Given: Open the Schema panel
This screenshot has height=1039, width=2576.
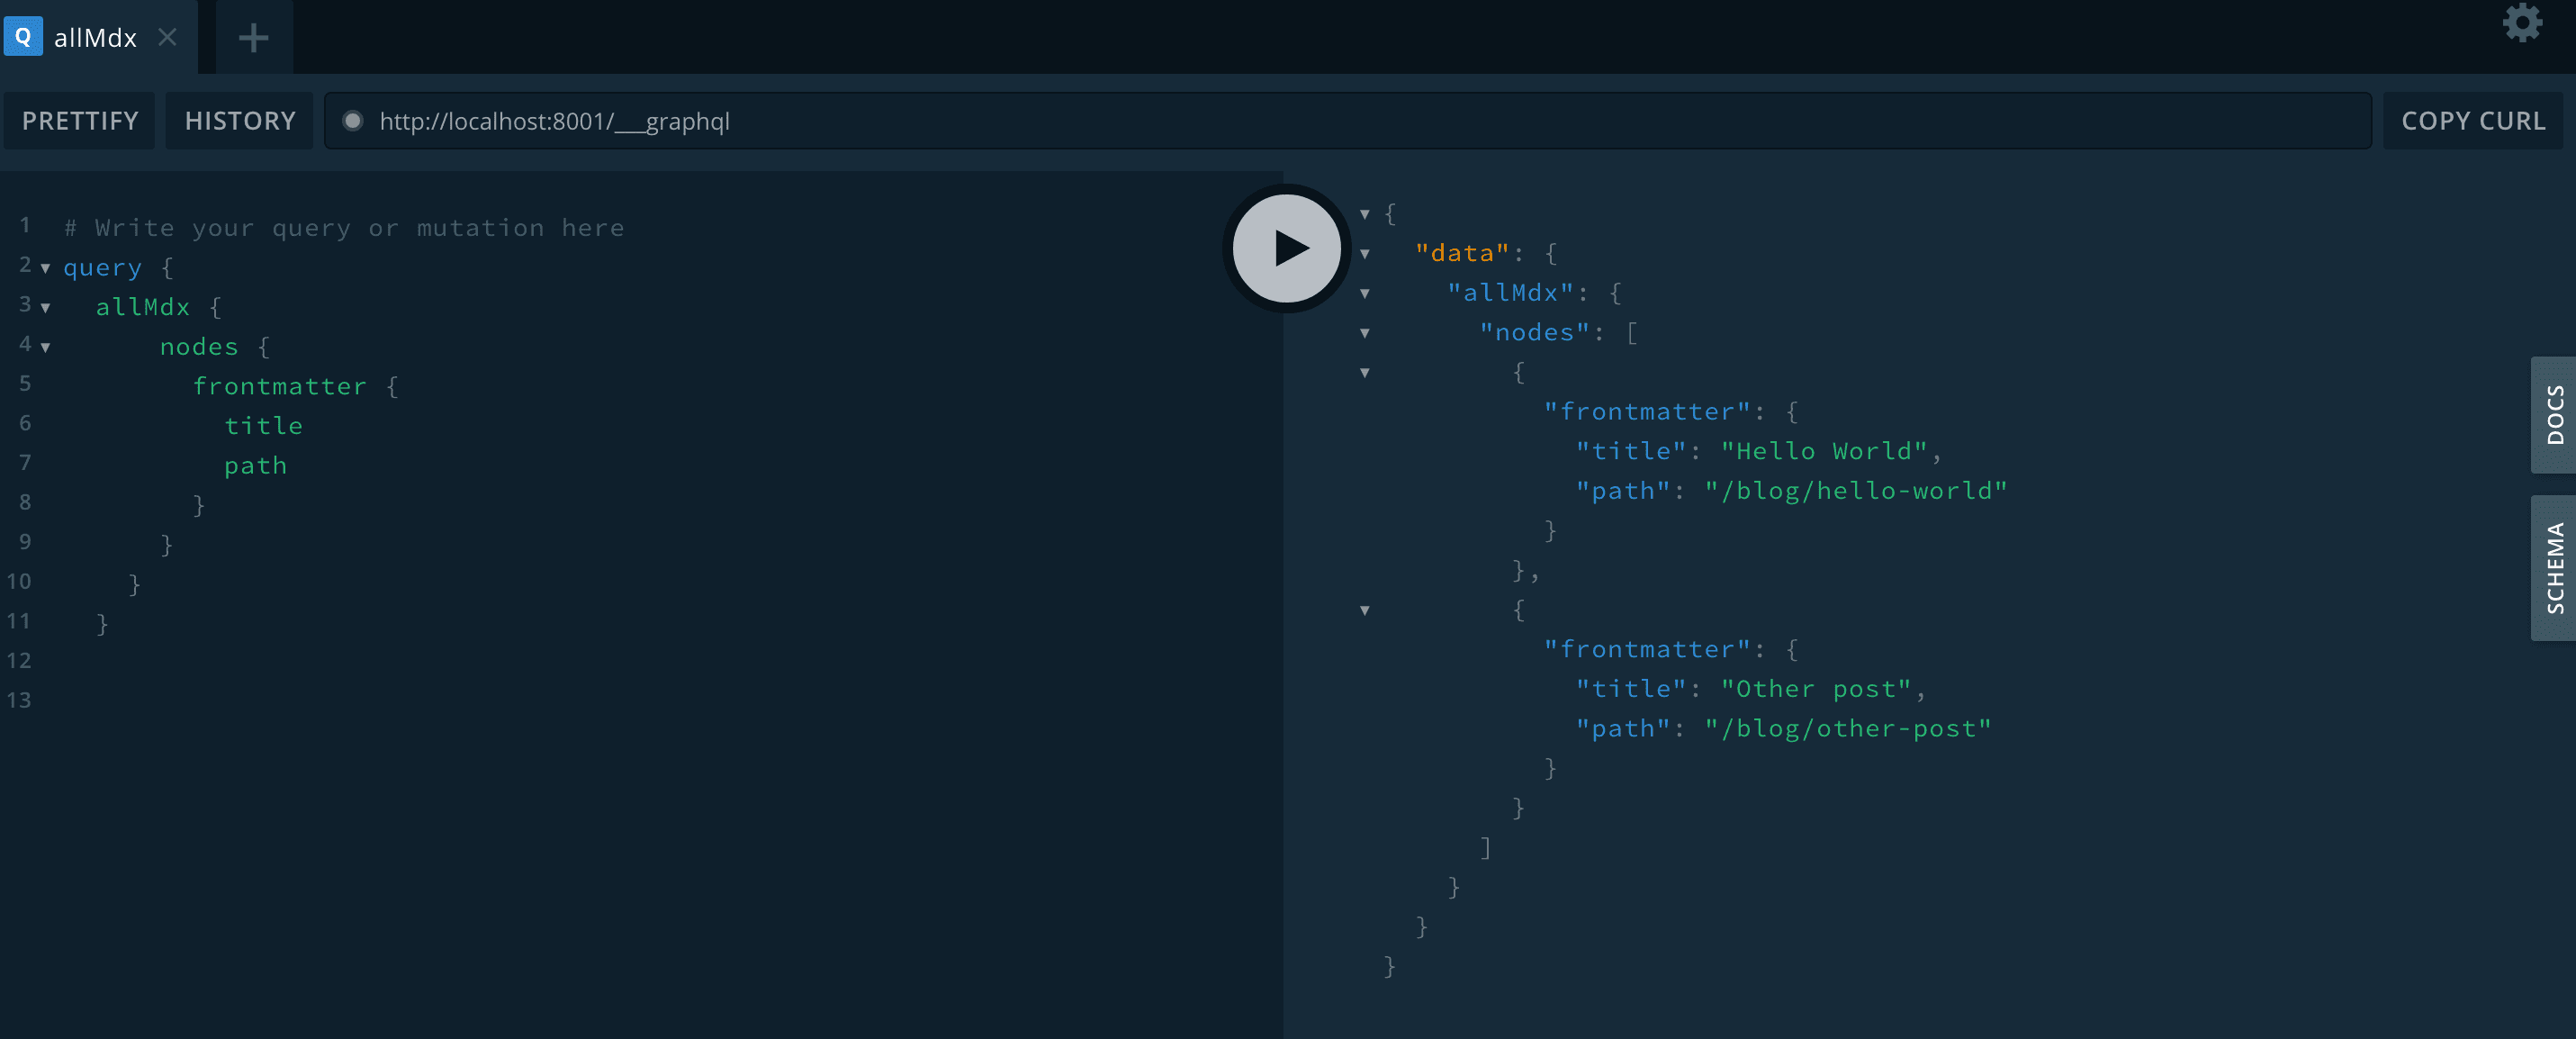Looking at the screenshot, I should coord(2556,568).
